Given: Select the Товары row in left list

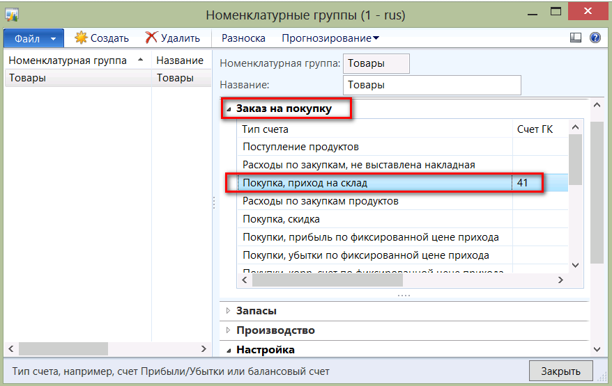Looking at the screenshot, I should 77,78.
